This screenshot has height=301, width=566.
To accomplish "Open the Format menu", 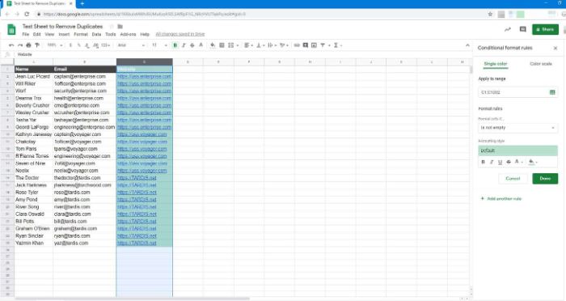I will click(81, 34).
